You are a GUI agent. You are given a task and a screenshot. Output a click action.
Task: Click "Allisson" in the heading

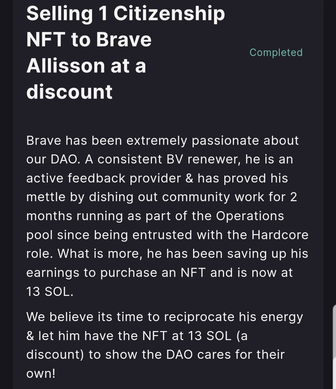pos(66,66)
